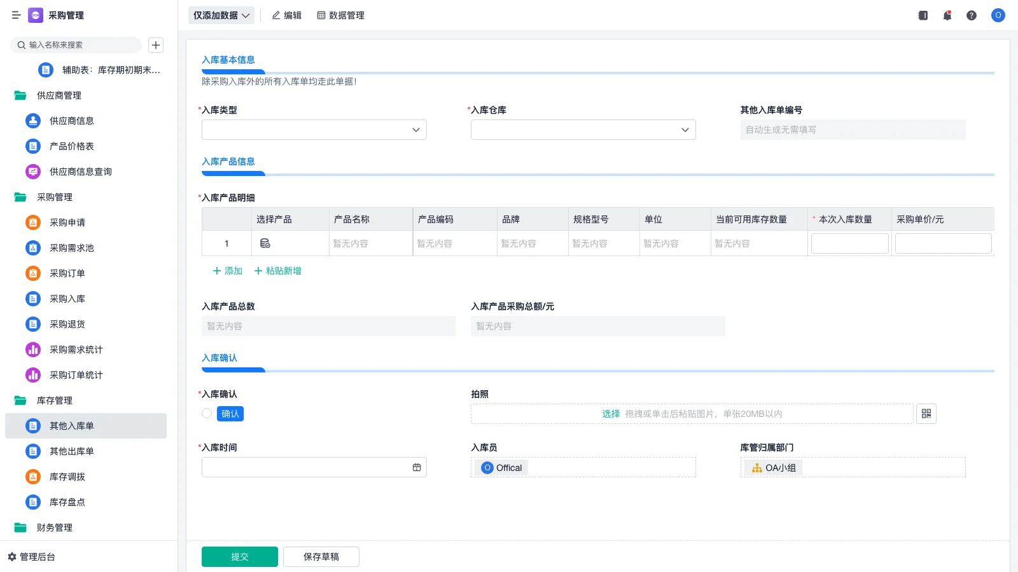Click the 采购单价/元 input in row 1
Image resolution: width=1018 pixels, height=572 pixels.
click(x=944, y=243)
